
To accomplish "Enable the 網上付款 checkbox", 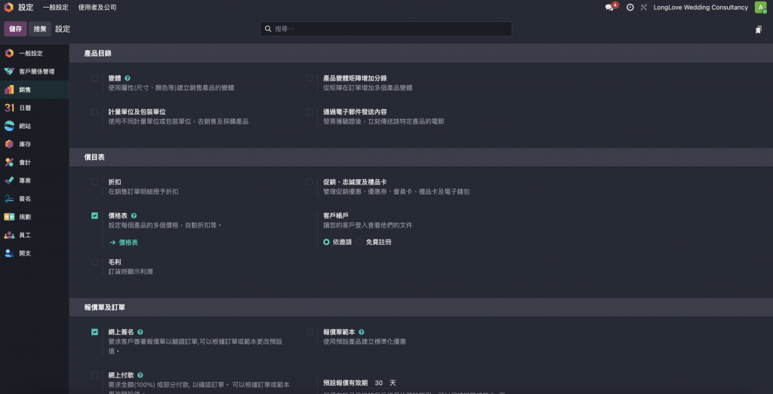I will tap(94, 375).
